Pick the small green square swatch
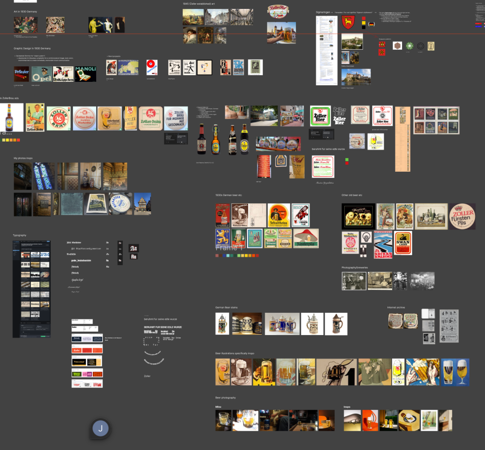Screen dimensions: 485x450 point(347,159)
